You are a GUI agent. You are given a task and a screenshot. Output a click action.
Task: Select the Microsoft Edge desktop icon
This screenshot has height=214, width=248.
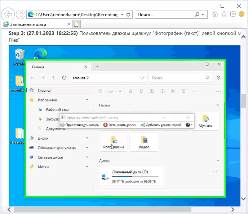40,53
